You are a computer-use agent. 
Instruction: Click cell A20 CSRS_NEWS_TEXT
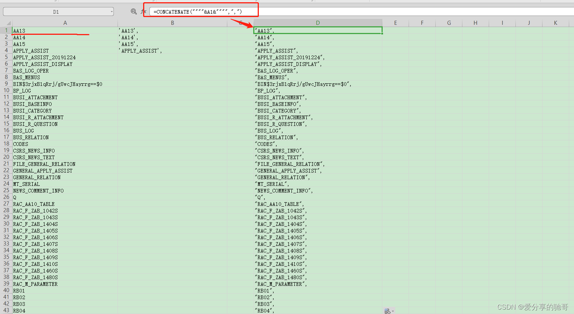[x=65, y=157]
